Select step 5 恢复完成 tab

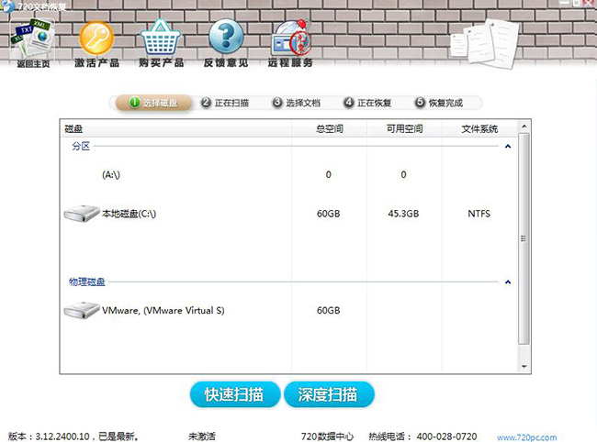click(439, 103)
